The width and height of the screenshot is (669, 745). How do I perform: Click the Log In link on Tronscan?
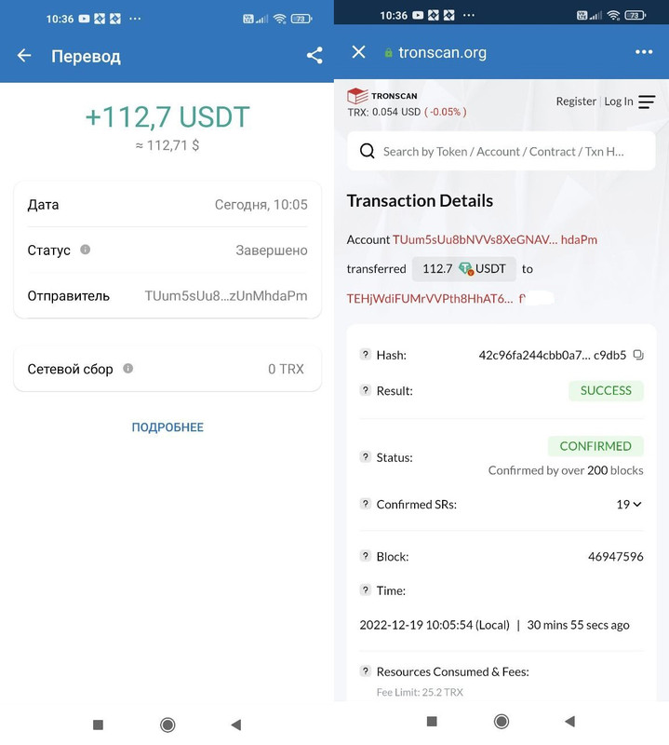(x=619, y=102)
